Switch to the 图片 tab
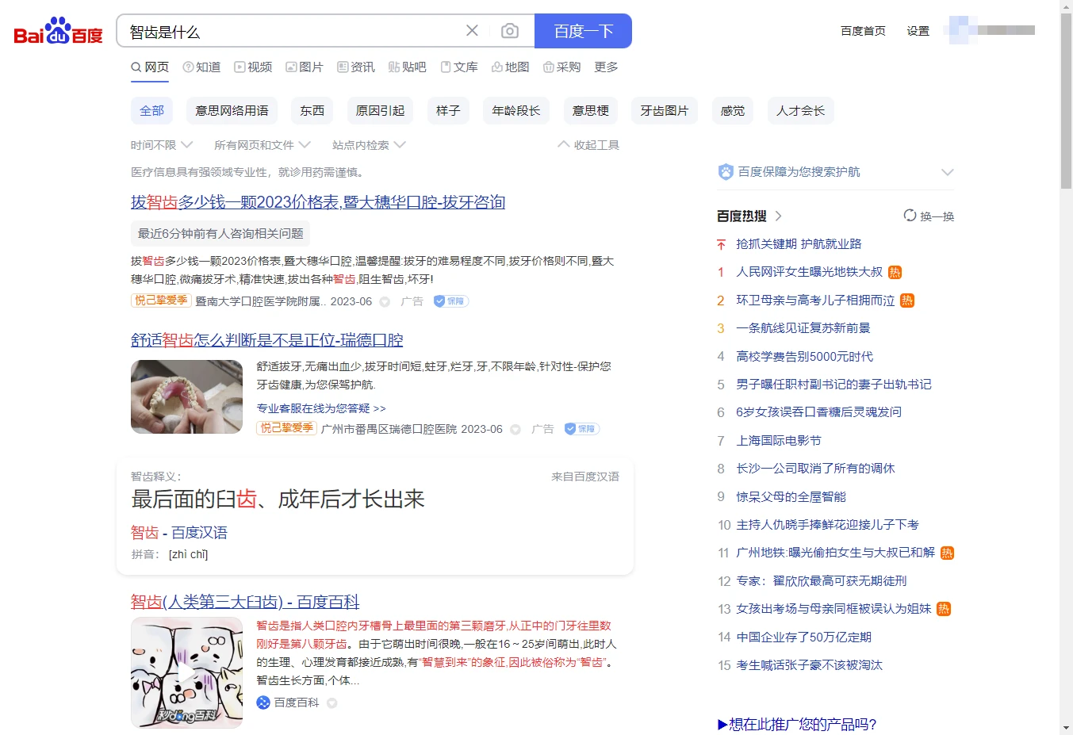Image resolution: width=1073 pixels, height=735 pixels. coord(305,67)
